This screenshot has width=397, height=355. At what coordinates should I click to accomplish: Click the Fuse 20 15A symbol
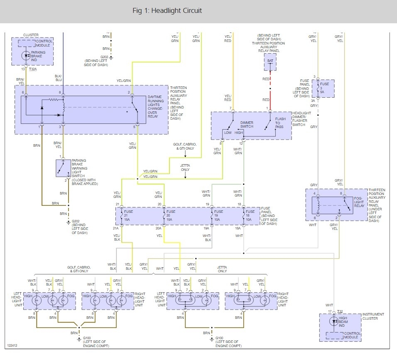[164, 216]
